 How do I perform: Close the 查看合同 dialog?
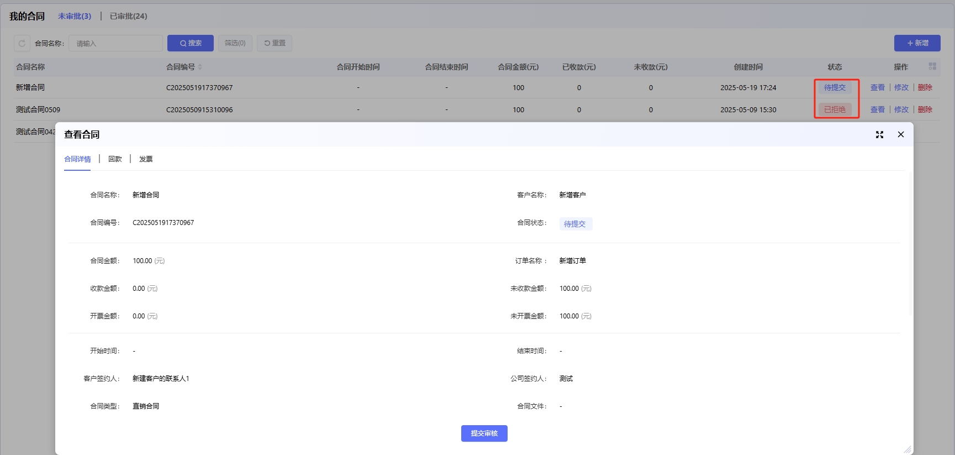[x=901, y=134]
